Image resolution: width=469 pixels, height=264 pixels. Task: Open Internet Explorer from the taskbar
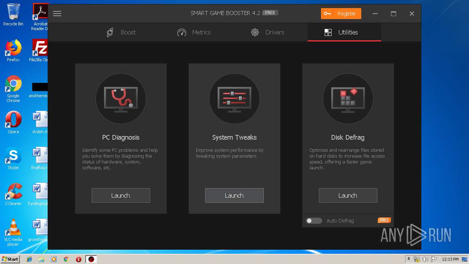coord(29,259)
